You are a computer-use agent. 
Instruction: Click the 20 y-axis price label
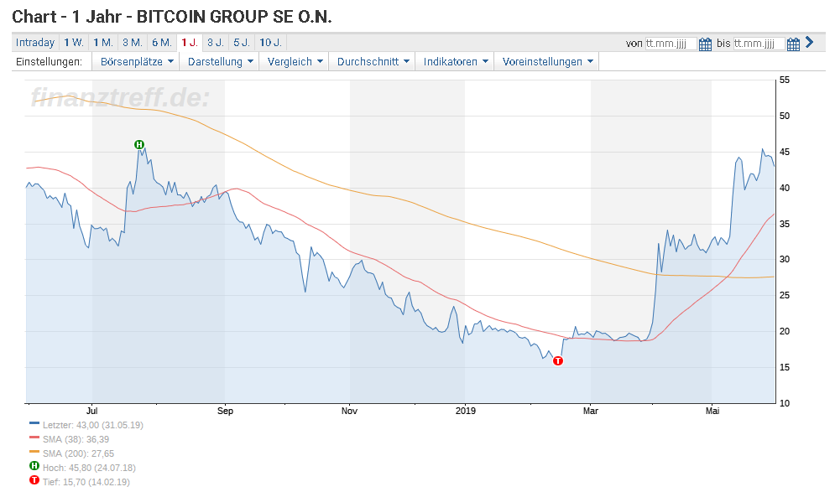pos(785,331)
